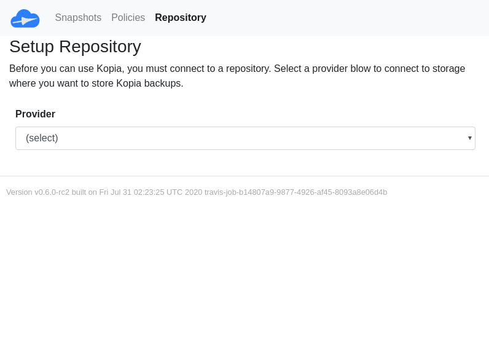
Task: Click the Provider field label
Action: 35,114
